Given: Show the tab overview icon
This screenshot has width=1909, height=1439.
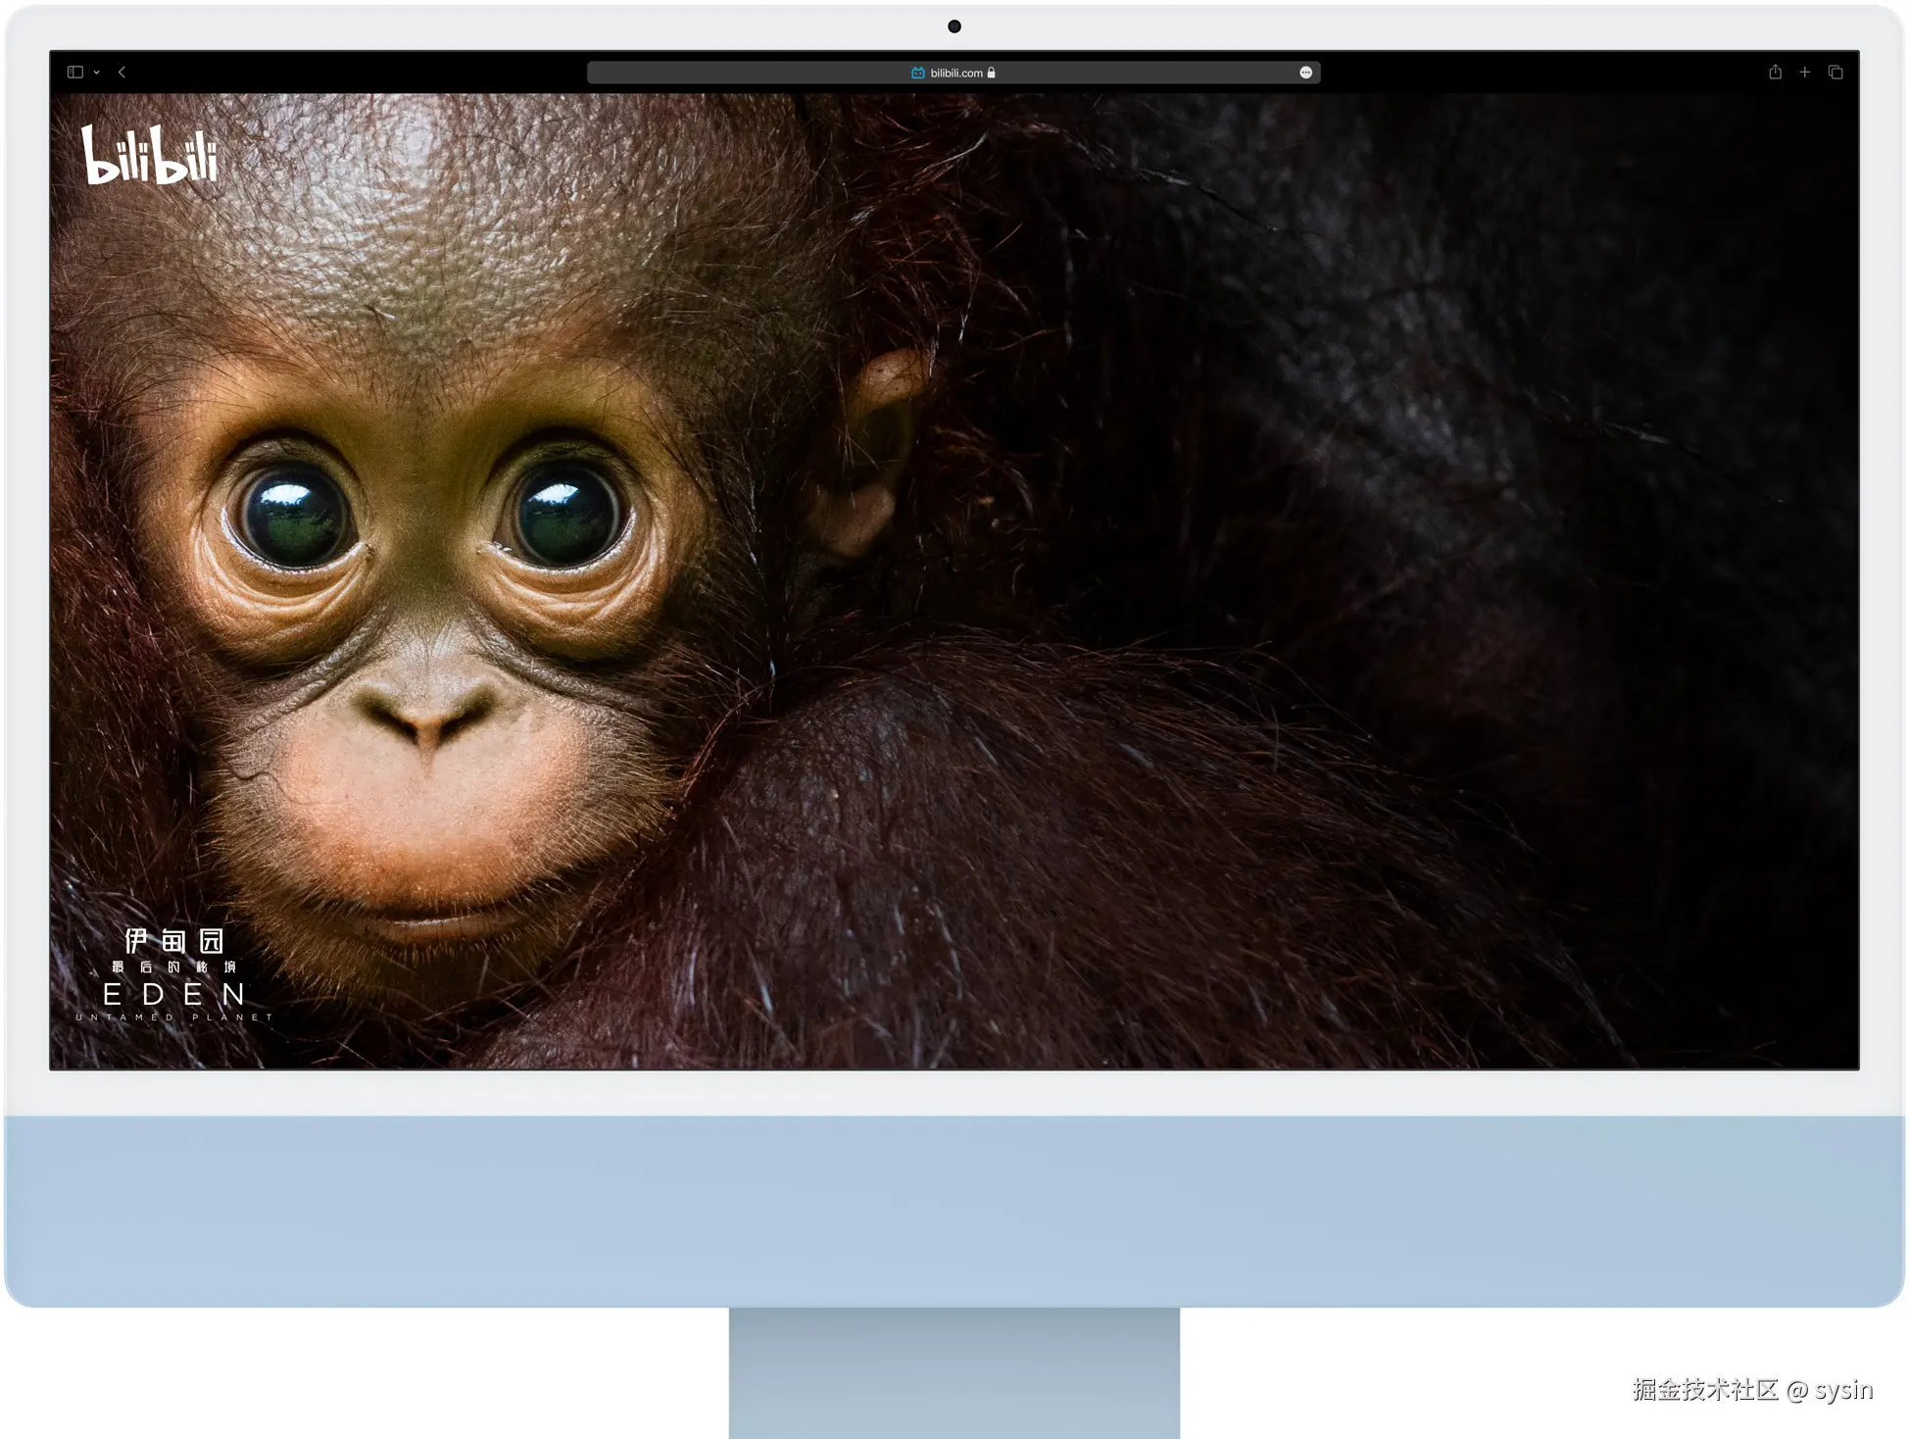Looking at the screenshot, I should (x=1836, y=72).
